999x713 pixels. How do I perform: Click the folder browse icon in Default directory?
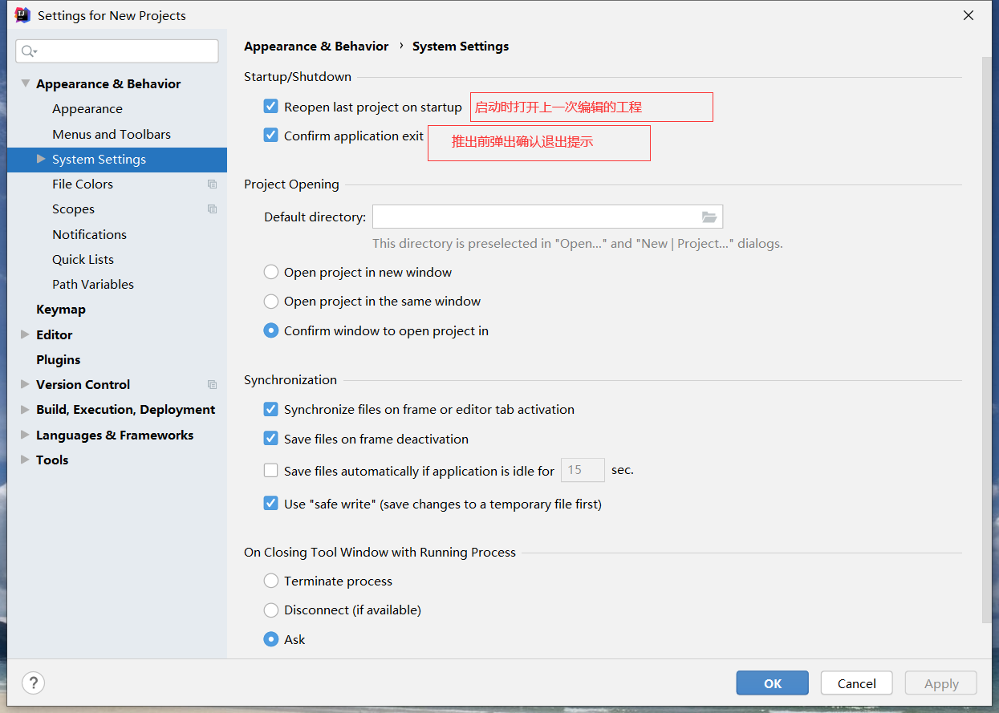click(x=709, y=217)
